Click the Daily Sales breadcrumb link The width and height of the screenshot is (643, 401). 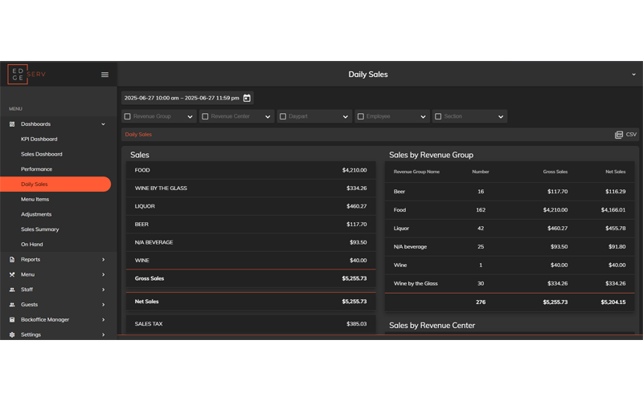[138, 135]
